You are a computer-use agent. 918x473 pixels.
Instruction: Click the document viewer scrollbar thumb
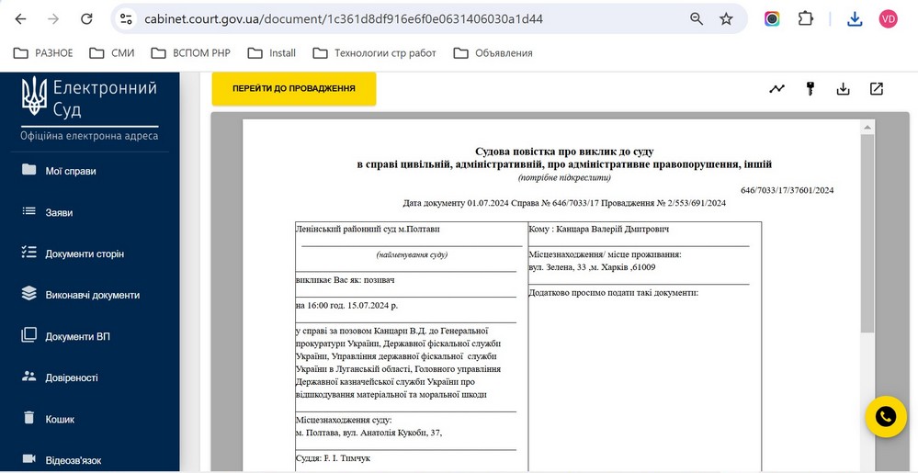[867, 234]
